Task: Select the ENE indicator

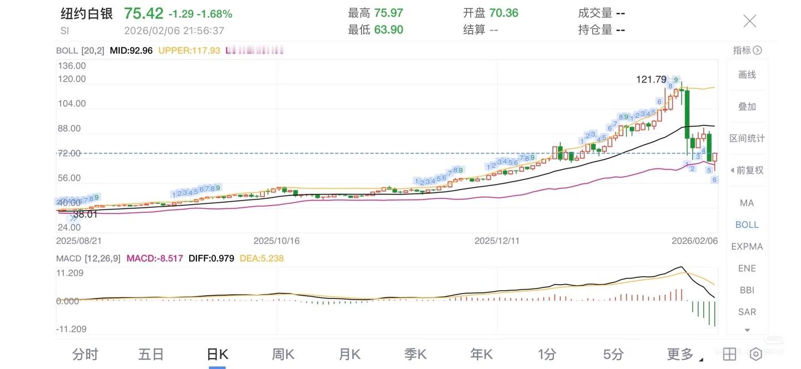Action: [746, 268]
